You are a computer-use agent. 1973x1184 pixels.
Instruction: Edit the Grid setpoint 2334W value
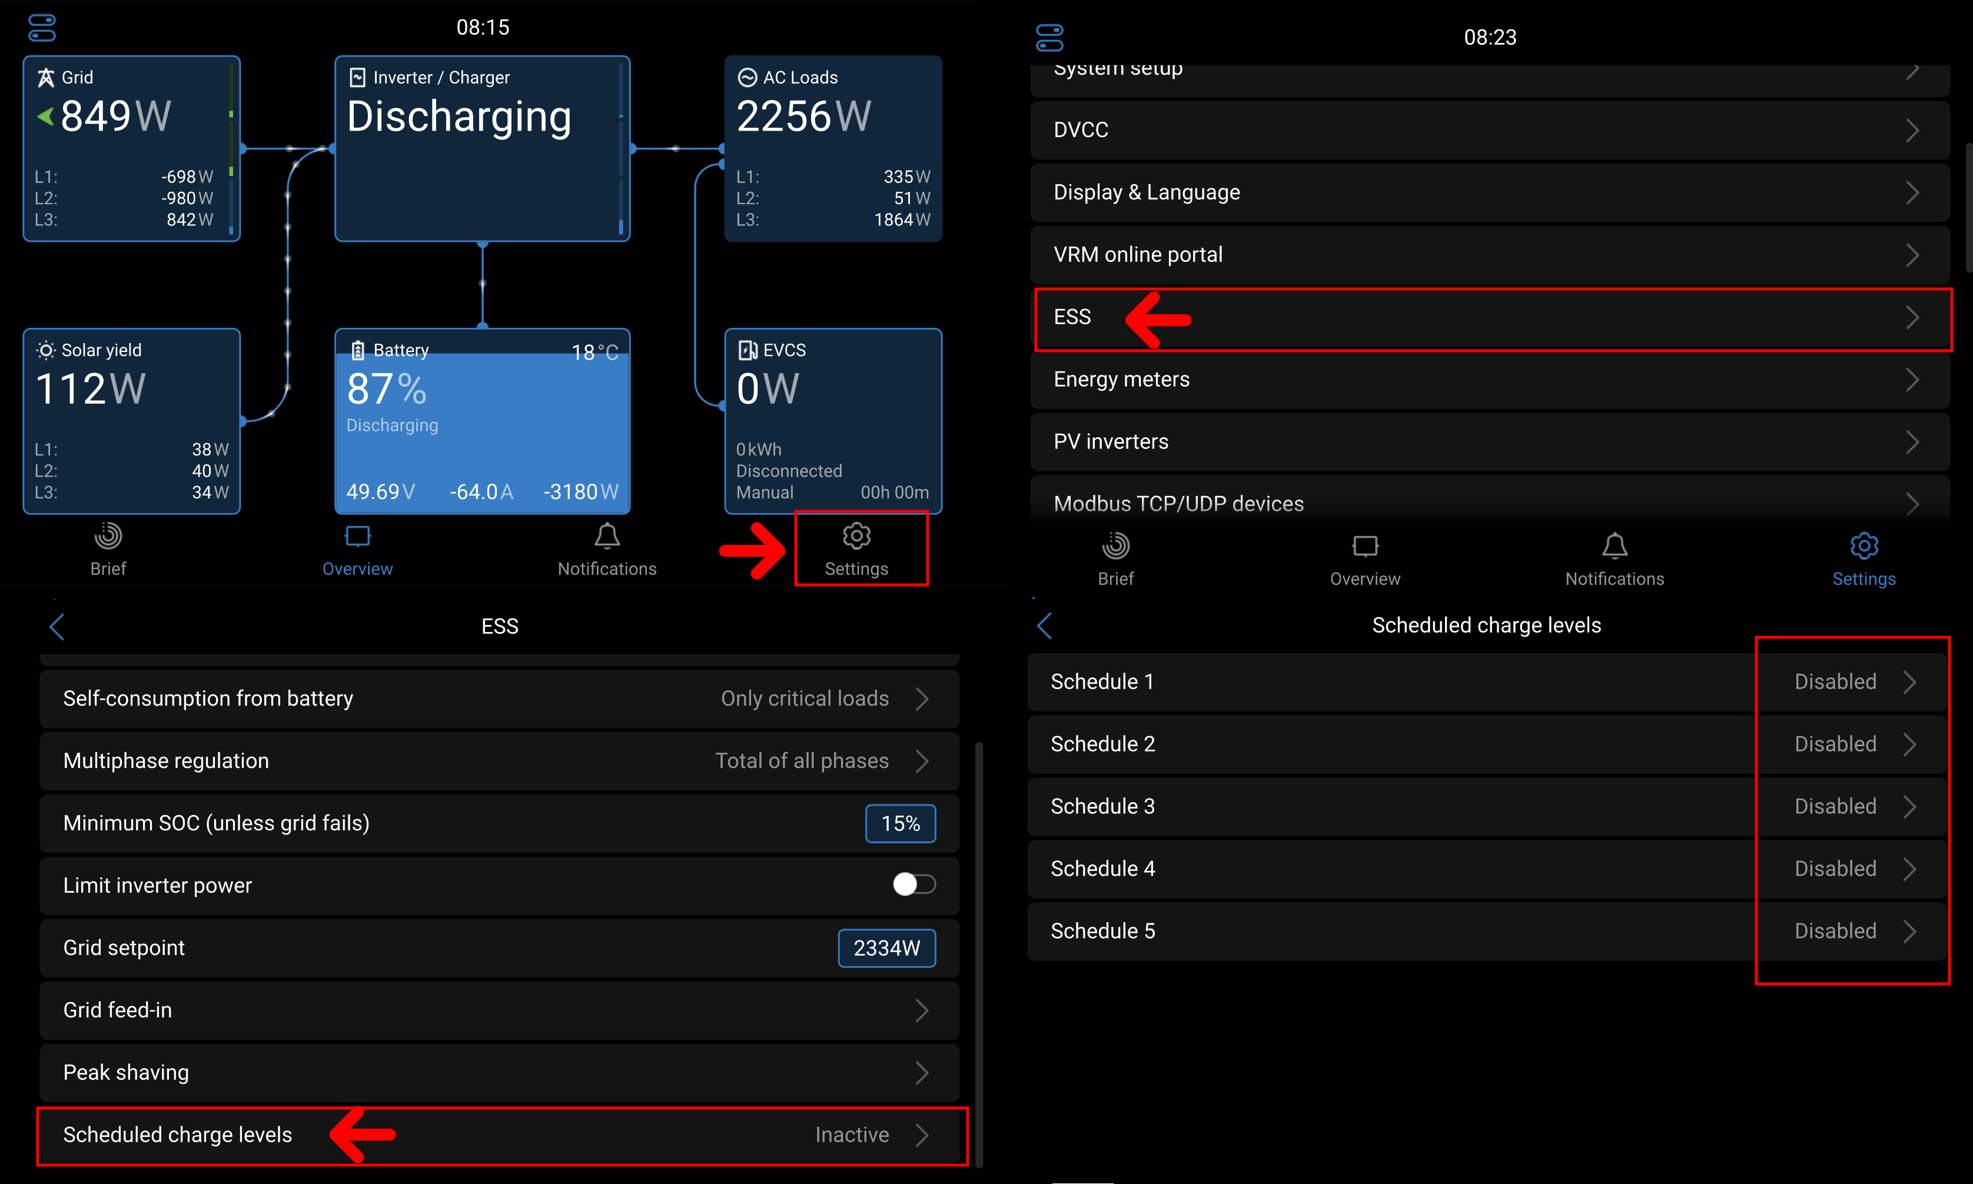pyautogui.click(x=886, y=948)
